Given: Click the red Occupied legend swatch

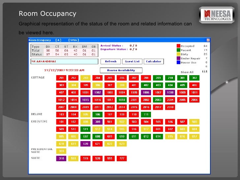Looking at the screenshot, I should 178,46.
